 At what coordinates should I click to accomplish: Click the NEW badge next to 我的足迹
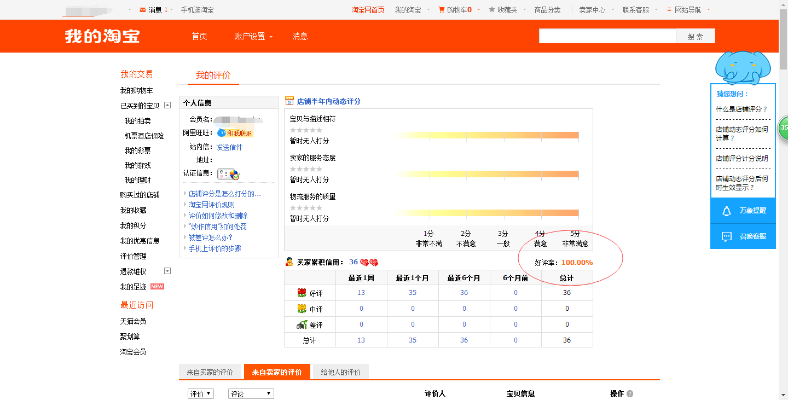pos(157,287)
